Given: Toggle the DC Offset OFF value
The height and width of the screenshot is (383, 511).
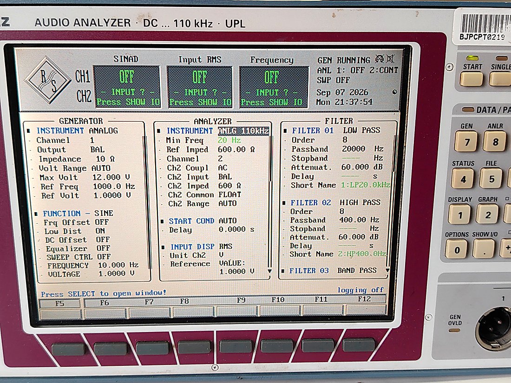Looking at the screenshot, I should click(x=103, y=240).
